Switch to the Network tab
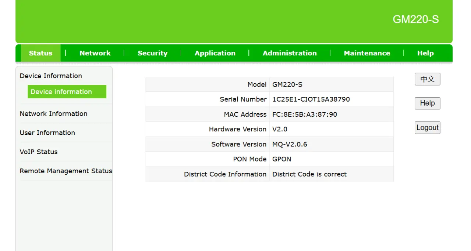Image resolution: width=471 pixels, height=251 pixels. [x=95, y=53]
